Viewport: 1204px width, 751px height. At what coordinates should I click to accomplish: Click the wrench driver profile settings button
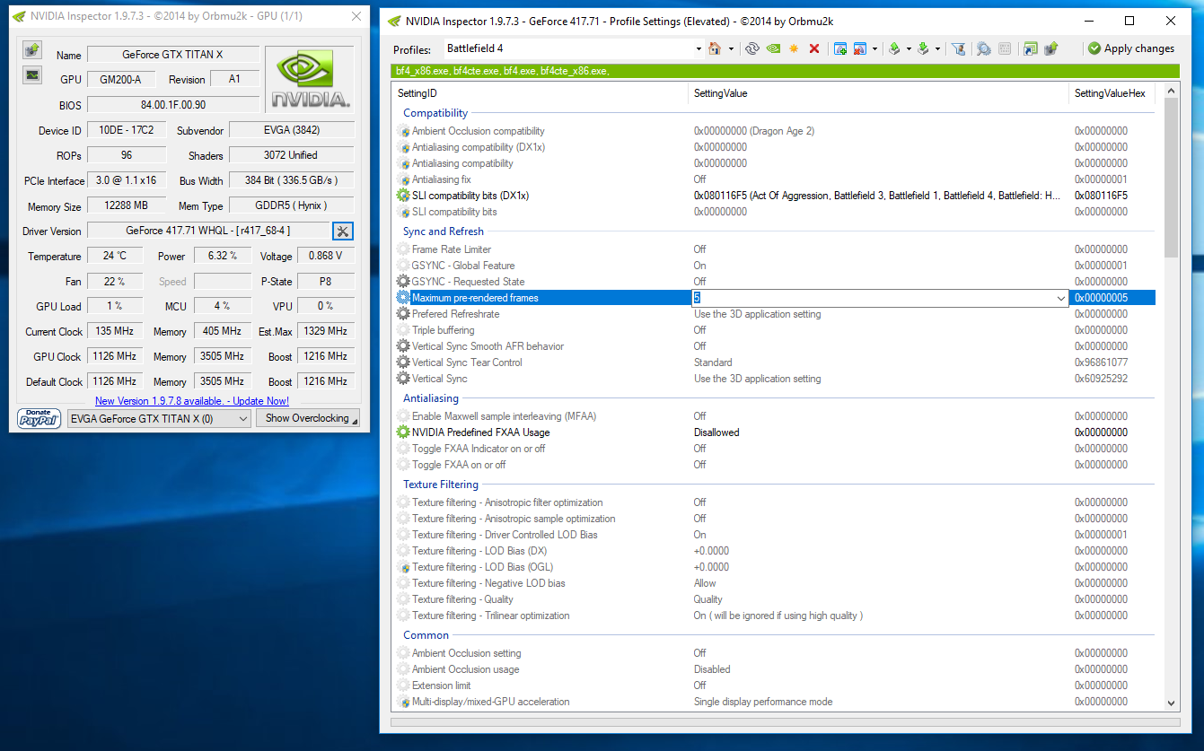coord(343,231)
